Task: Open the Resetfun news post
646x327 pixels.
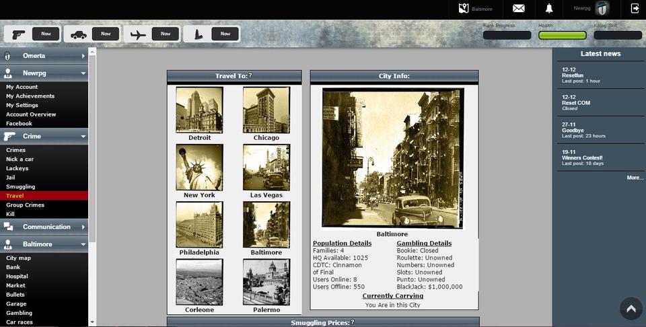Action: pos(573,75)
